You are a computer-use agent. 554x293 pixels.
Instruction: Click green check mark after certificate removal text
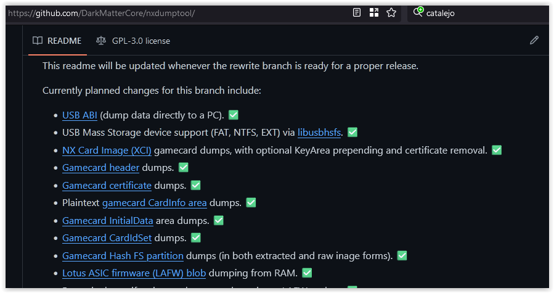(x=497, y=150)
